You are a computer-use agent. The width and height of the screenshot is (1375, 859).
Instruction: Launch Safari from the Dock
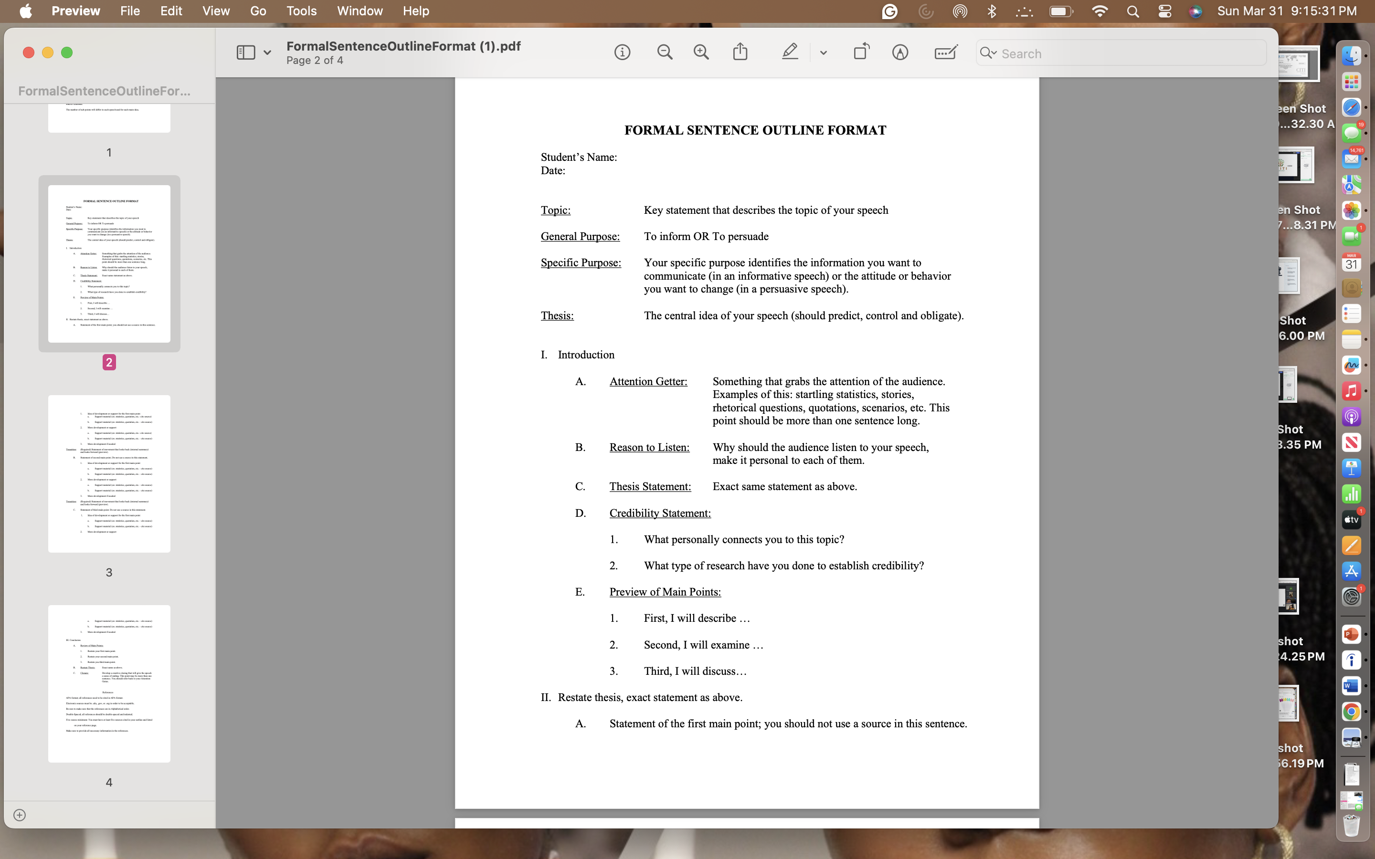click(1352, 107)
